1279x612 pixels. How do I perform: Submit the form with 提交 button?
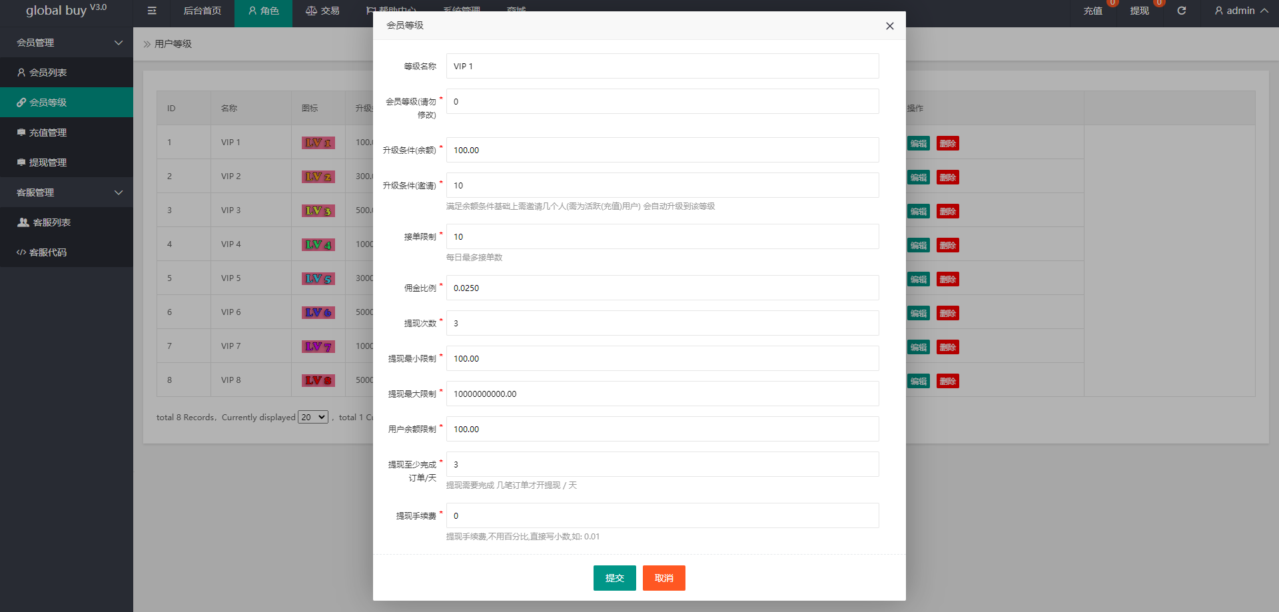tap(614, 578)
